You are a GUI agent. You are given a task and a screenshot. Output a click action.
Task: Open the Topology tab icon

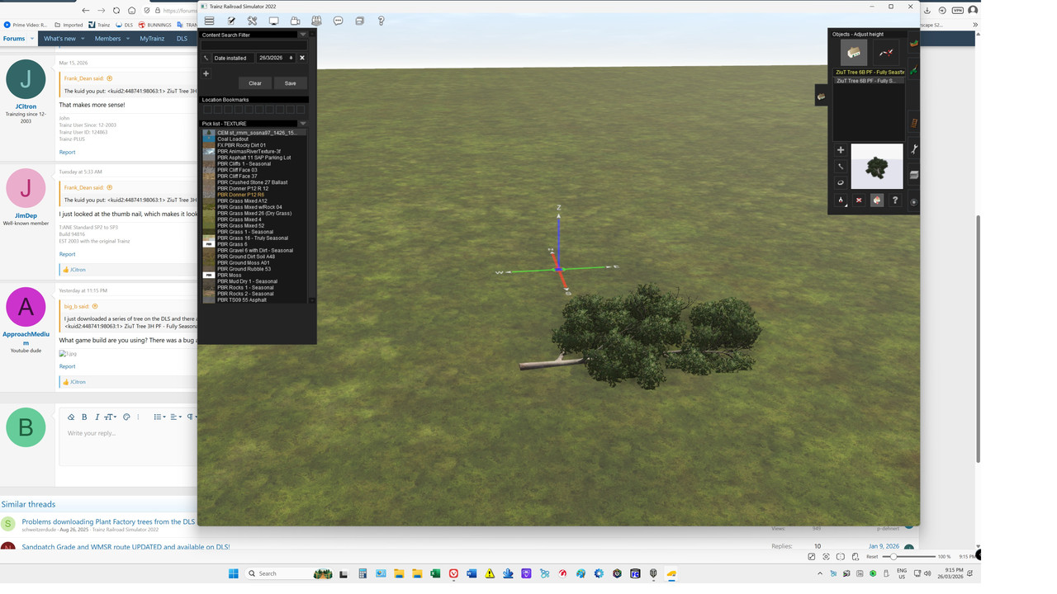pyautogui.click(x=914, y=44)
